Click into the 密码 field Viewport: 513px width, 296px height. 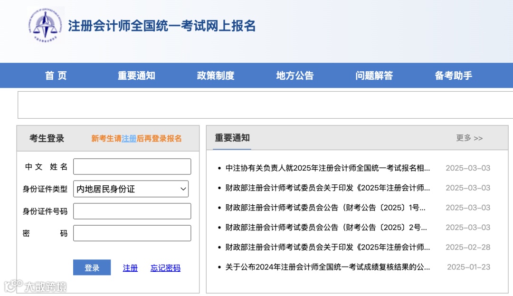[x=132, y=233]
